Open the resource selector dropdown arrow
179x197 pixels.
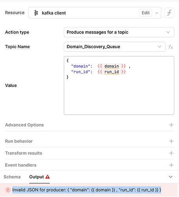pos(157,13)
